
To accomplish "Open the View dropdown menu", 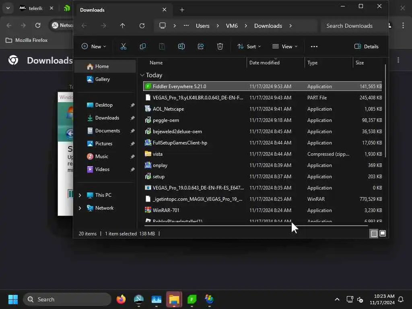I will point(285,47).
